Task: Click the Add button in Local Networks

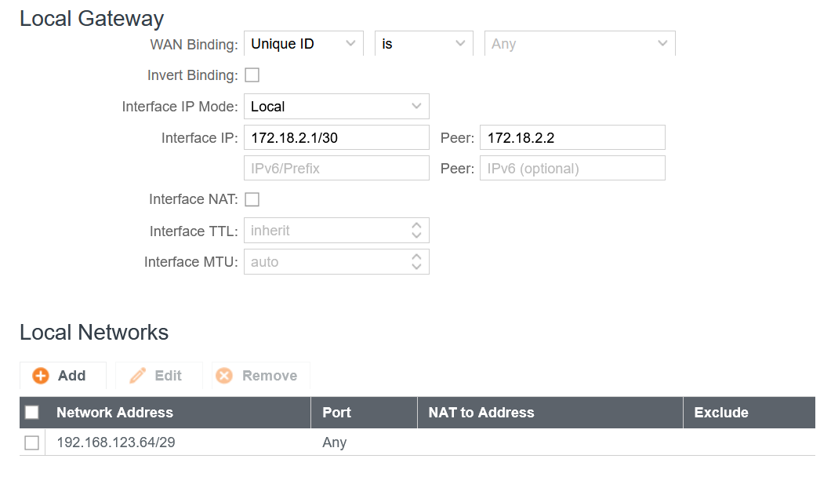Action: coord(63,375)
